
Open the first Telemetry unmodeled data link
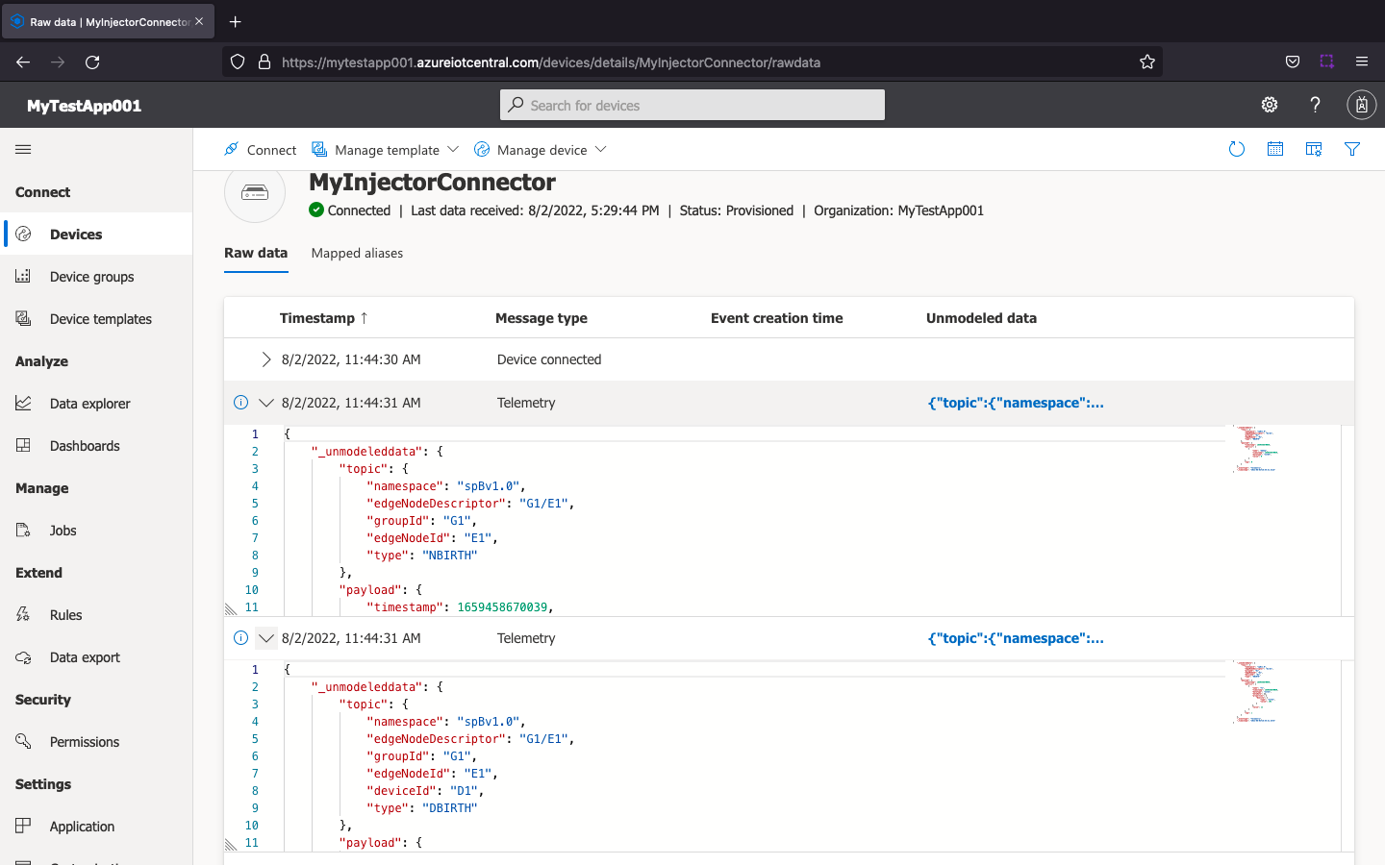click(x=1016, y=403)
